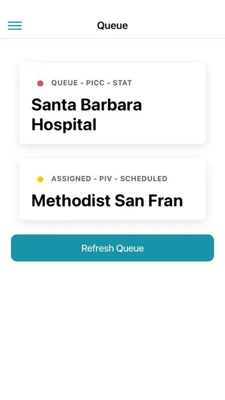This screenshot has width=225, height=400.
Task: Click the Queue page title
Action: 113,25
